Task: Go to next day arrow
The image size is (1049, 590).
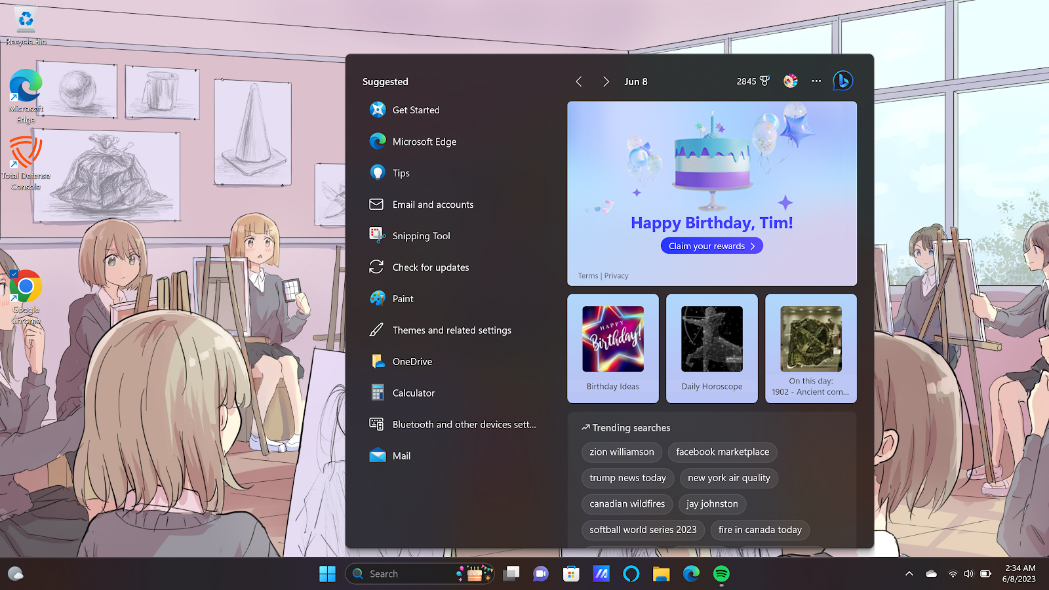Action: (606, 81)
